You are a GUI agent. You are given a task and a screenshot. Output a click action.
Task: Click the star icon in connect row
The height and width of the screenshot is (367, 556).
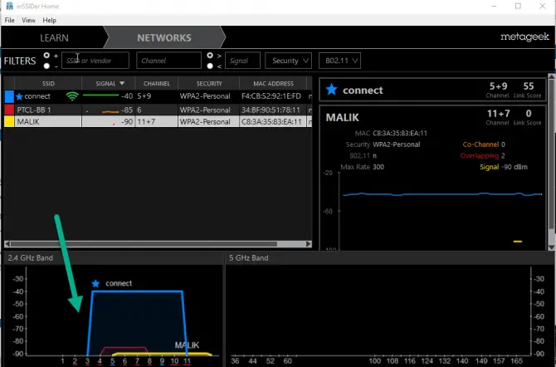coord(19,96)
